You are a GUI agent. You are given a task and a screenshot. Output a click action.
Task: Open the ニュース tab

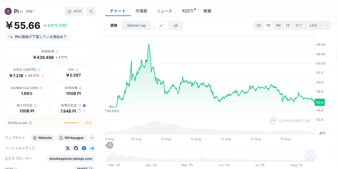(164, 11)
